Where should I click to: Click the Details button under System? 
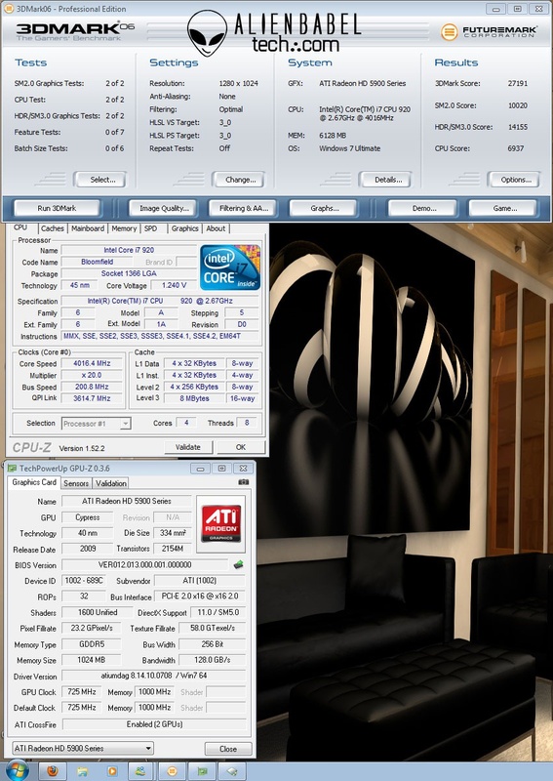pos(387,180)
